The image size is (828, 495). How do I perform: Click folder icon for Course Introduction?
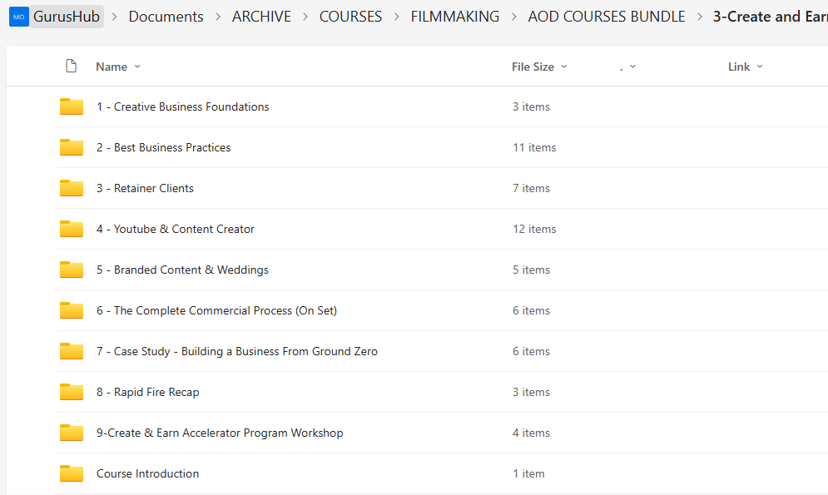(x=72, y=473)
